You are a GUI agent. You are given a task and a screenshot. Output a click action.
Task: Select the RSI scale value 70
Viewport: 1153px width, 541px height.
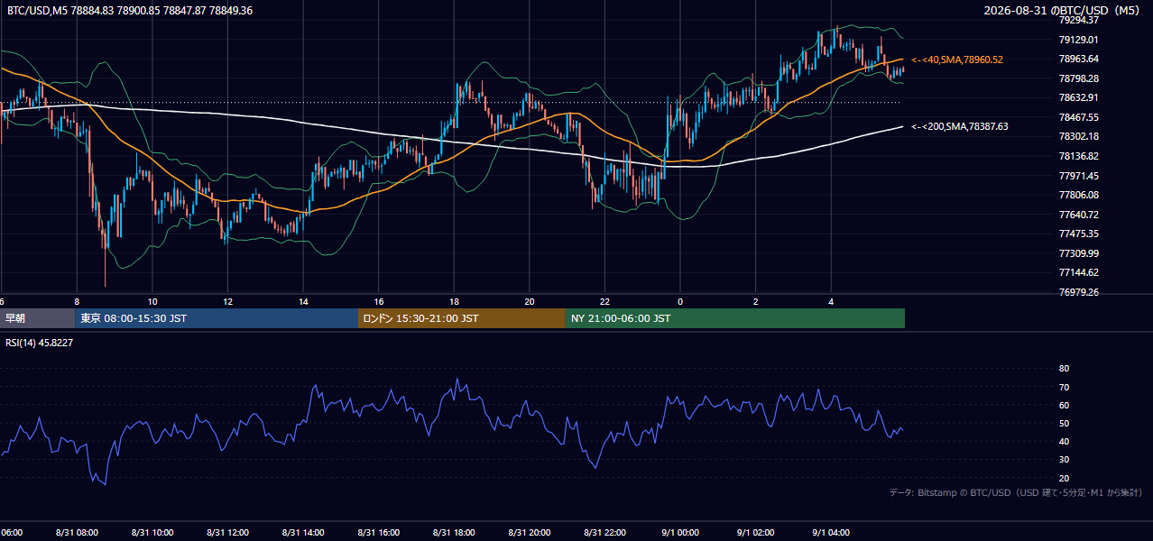[x=1064, y=387]
